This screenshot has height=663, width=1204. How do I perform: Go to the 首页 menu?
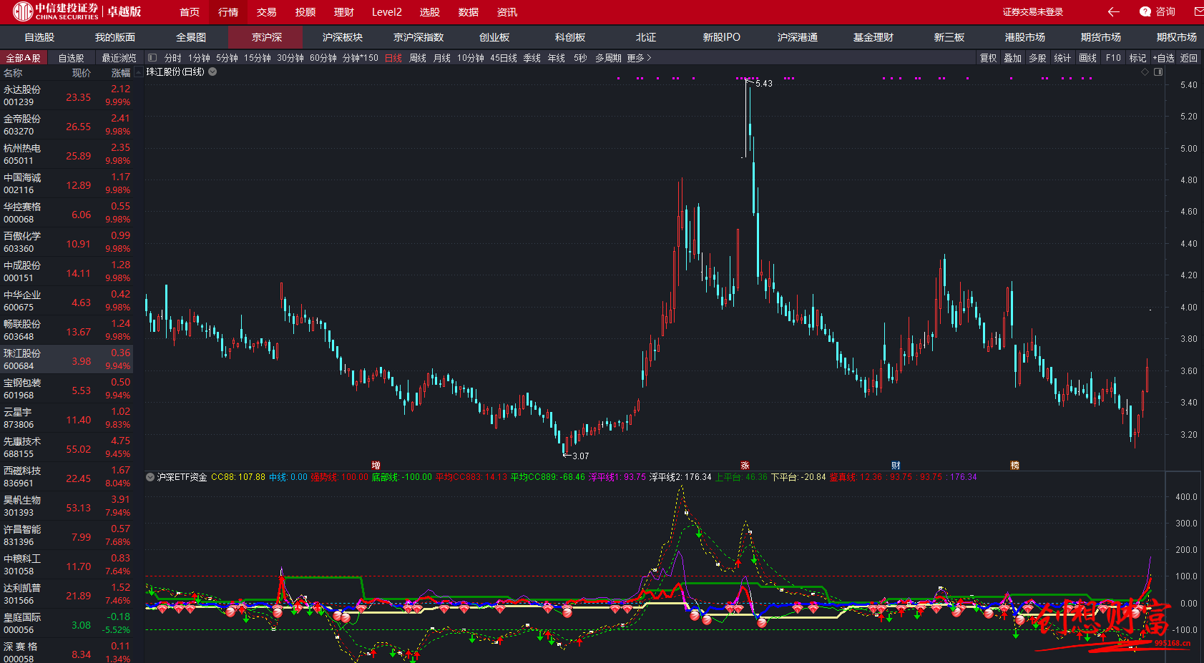pos(190,12)
